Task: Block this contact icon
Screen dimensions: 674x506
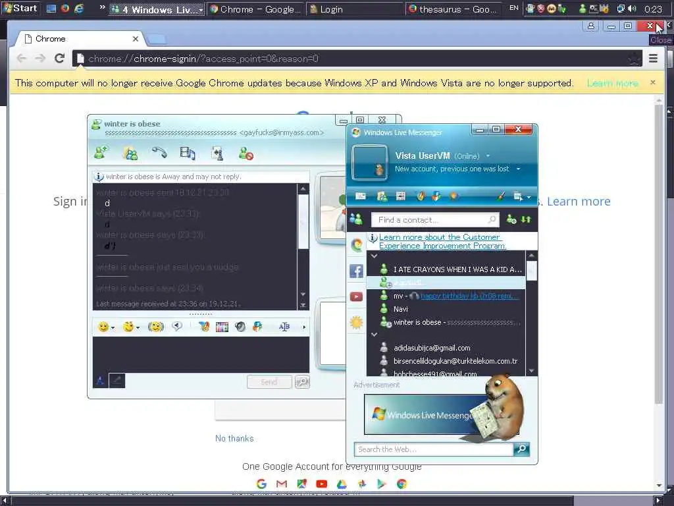Action: [246, 153]
